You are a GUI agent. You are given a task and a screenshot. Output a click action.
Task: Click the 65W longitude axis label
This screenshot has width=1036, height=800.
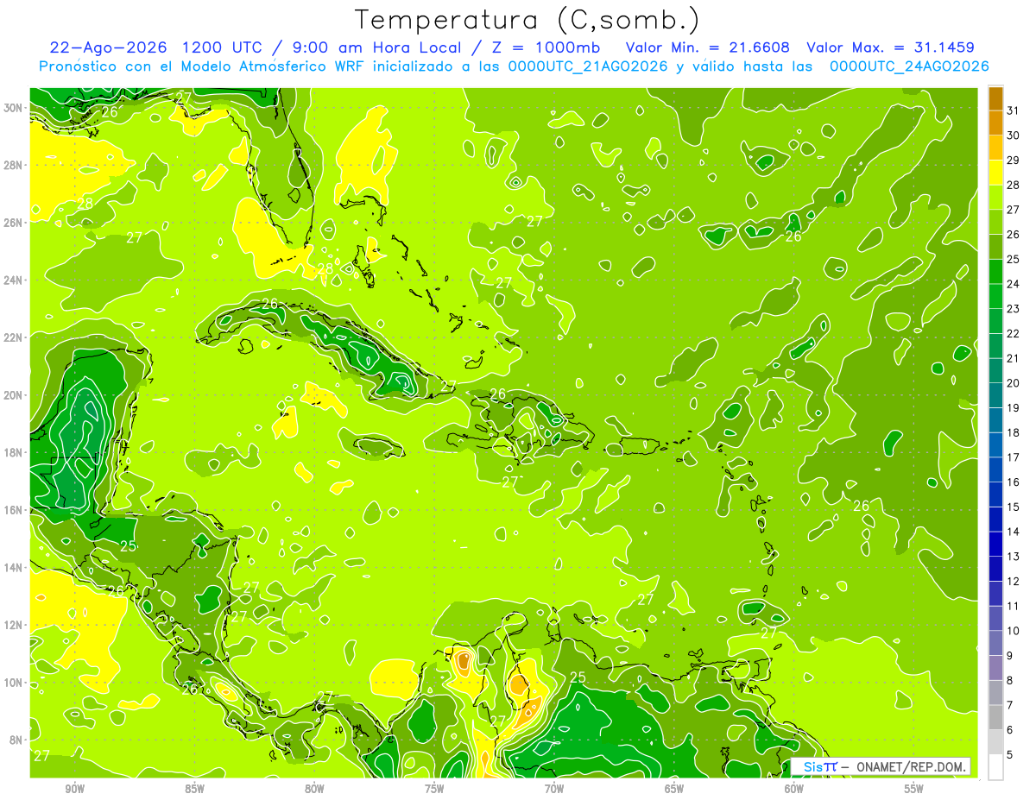pos(674,789)
